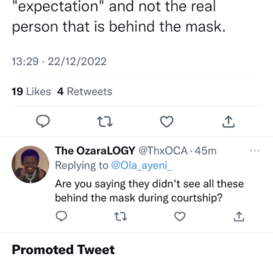This screenshot has height=273, width=273.
Task: Like The OzaraLOGY's reply
Action: 180,217
